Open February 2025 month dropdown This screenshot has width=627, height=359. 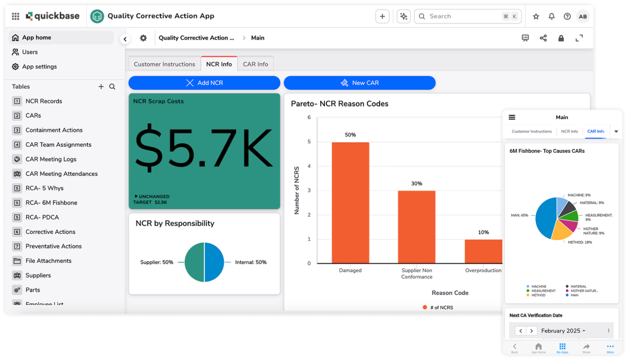point(563,331)
